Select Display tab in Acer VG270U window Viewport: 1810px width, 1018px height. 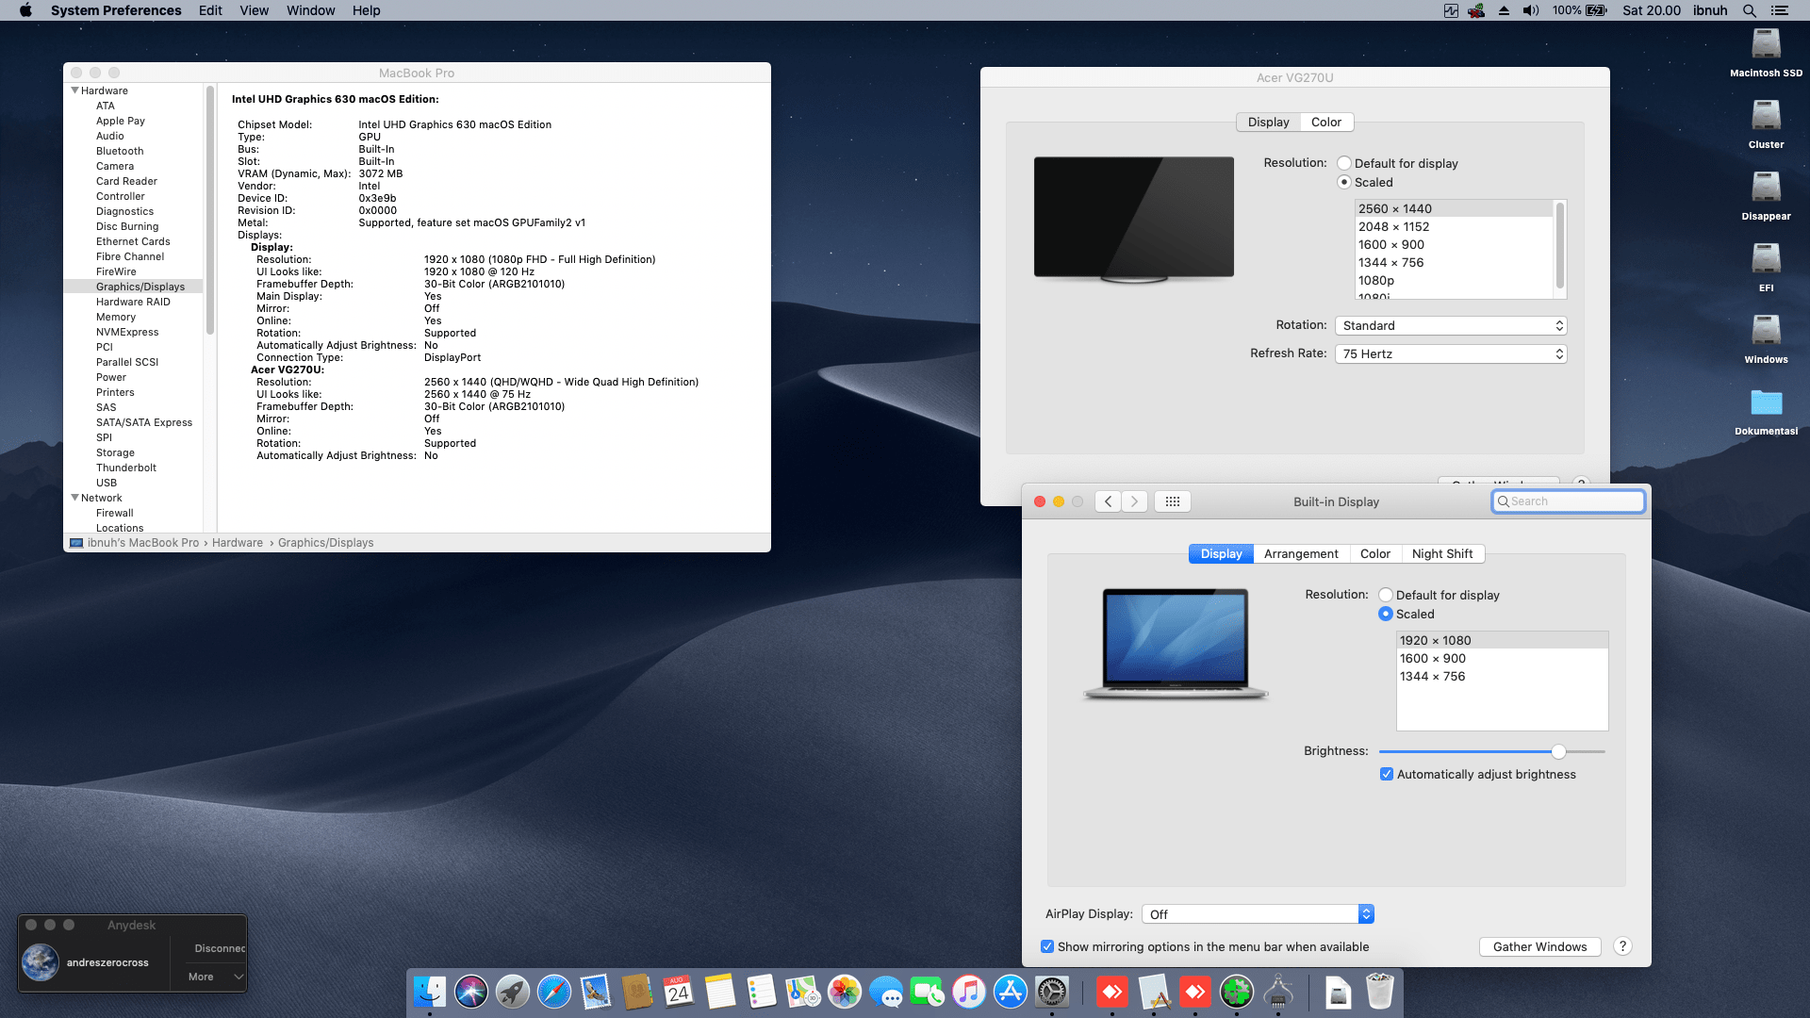tap(1268, 122)
